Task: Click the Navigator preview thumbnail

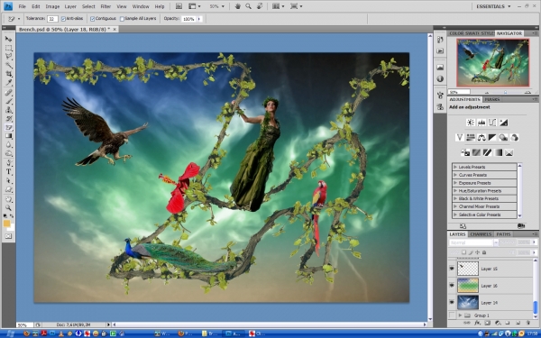Action: (x=492, y=62)
